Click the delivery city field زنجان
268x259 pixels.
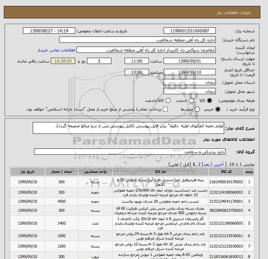click(x=190, y=91)
